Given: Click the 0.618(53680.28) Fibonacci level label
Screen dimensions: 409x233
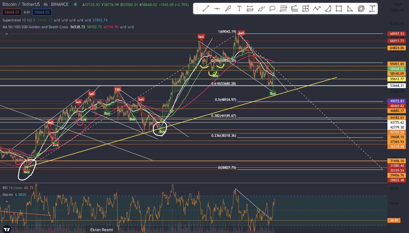Looking at the screenshot, I should (x=224, y=84).
